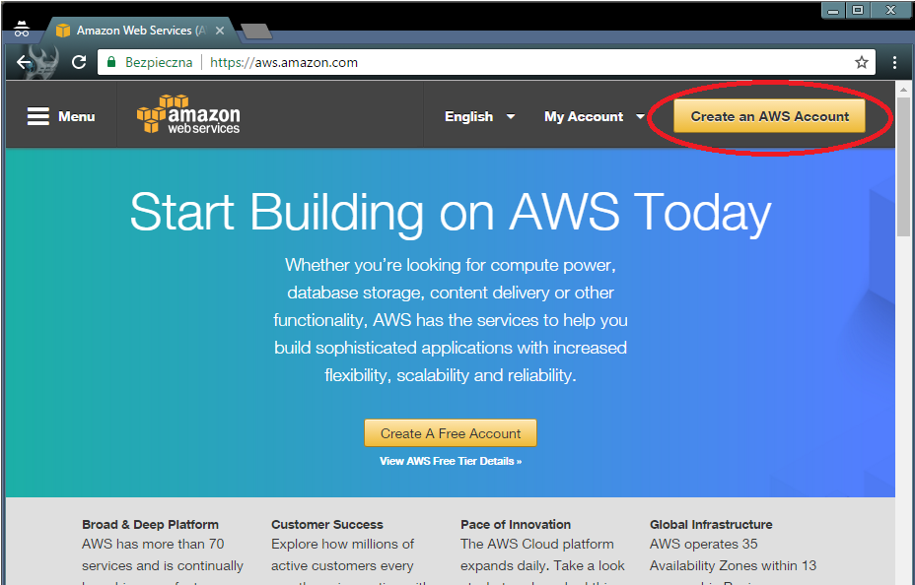Open Chrome's three-dot menu
The height and width of the screenshot is (585, 915).
[894, 62]
